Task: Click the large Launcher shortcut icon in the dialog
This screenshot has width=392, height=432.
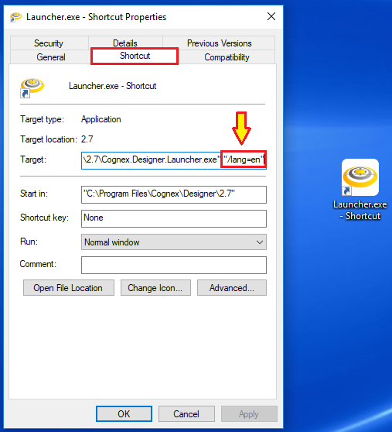Action: [x=32, y=87]
